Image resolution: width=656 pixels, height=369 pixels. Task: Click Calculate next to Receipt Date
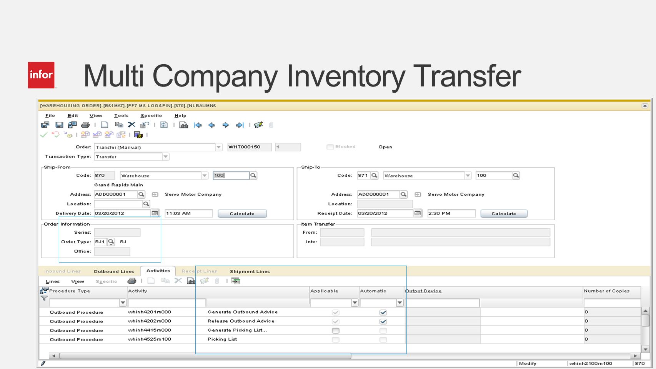(x=504, y=214)
